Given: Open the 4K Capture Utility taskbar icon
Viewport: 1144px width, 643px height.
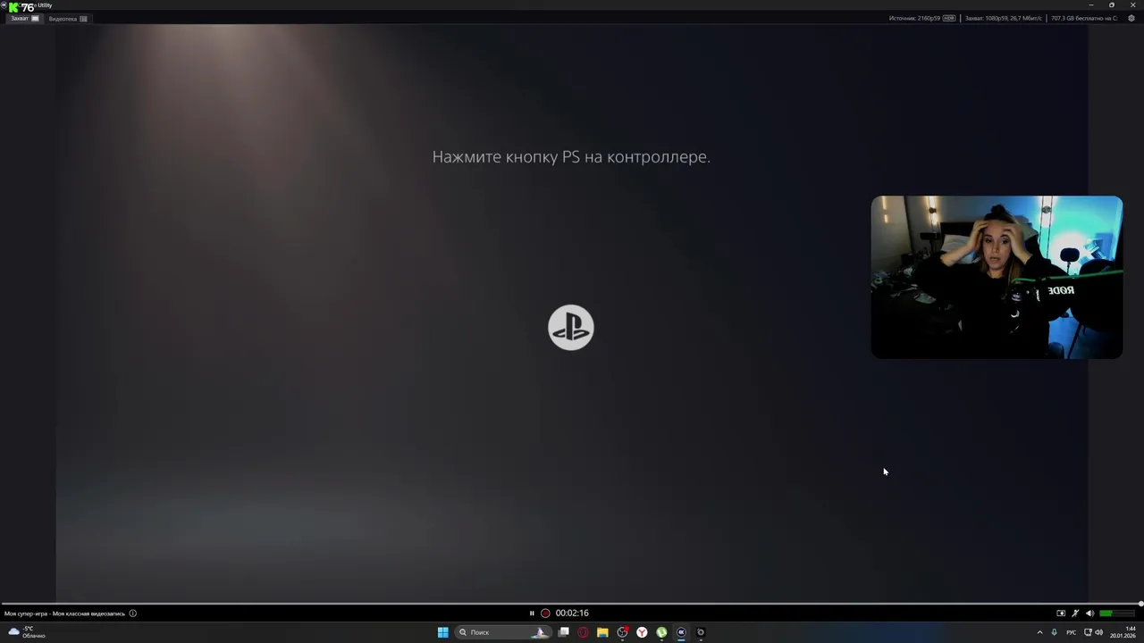Looking at the screenshot, I should coord(681,632).
